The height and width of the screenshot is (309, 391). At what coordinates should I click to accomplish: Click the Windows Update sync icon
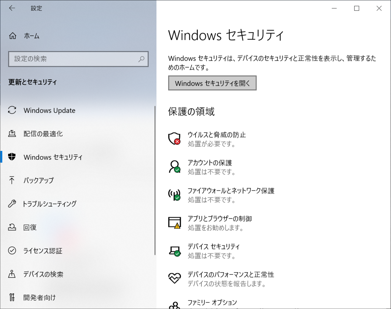pos(12,110)
